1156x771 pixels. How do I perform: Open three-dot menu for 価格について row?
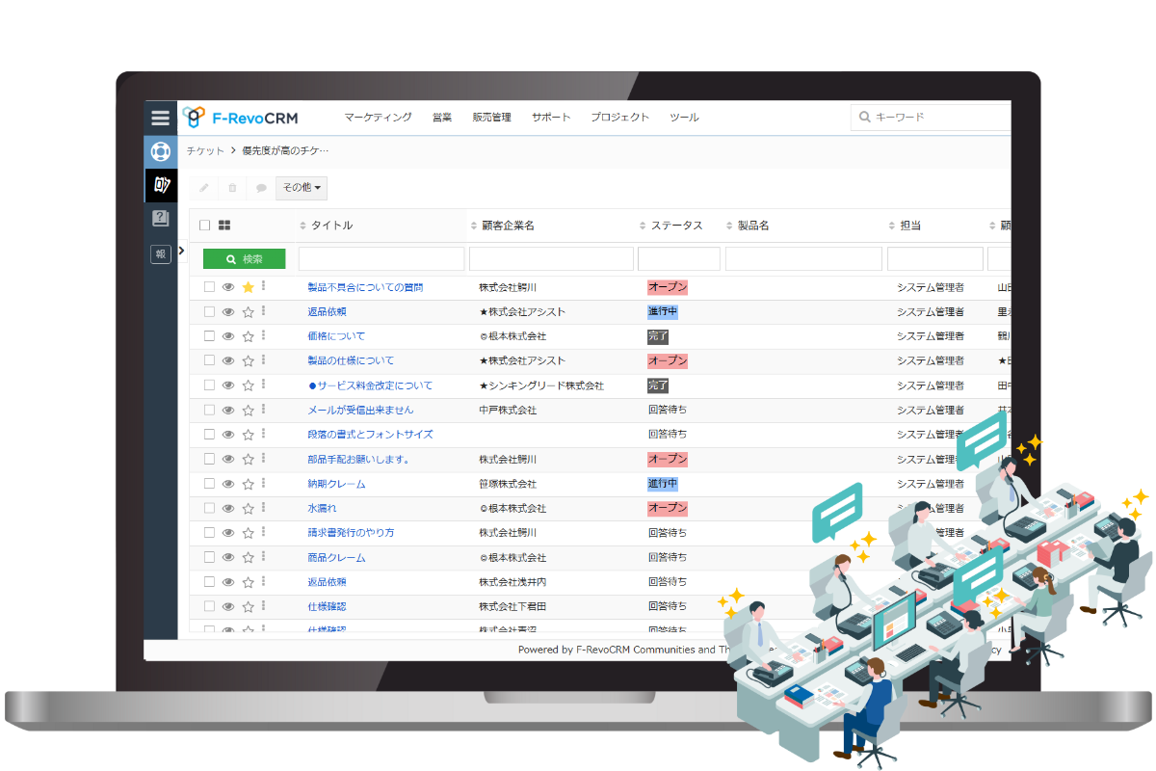click(263, 335)
